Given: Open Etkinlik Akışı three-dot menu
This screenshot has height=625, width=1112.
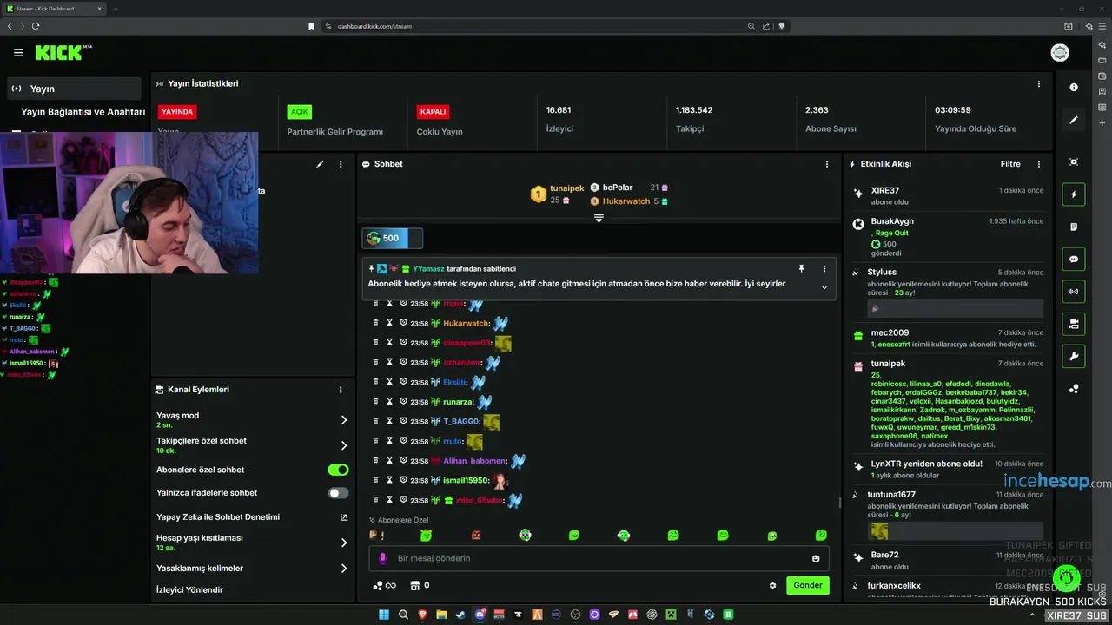Looking at the screenshot, I should tap(1039, 164).
